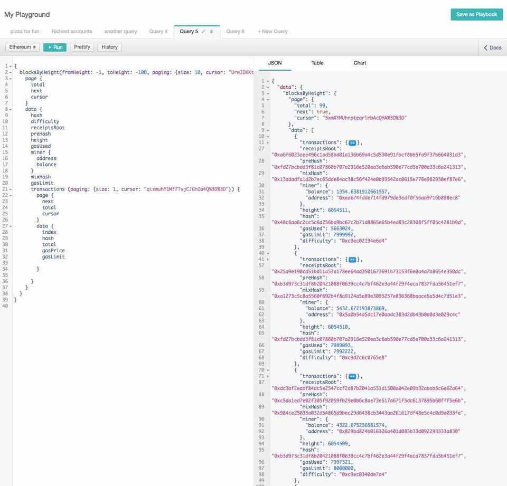Viewport: 507px width, 486px height.
Task: Click Save as Playbook button
Action: pyautogui.click(x=476, y=15)
